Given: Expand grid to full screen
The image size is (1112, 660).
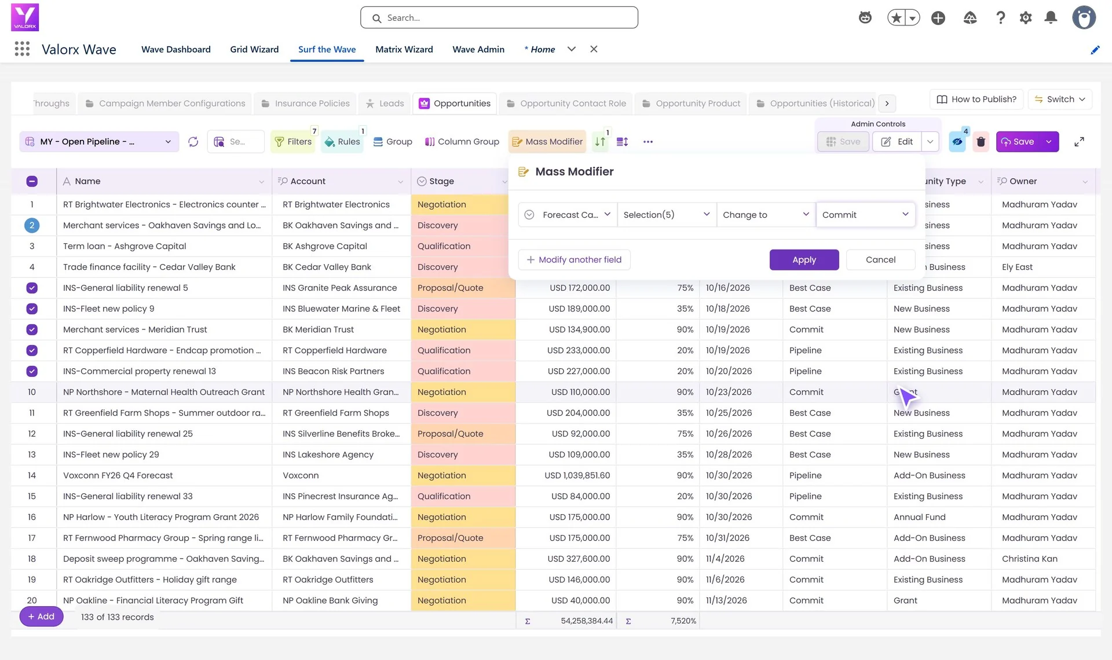Looking at the screenshot, I should 1079,142.
